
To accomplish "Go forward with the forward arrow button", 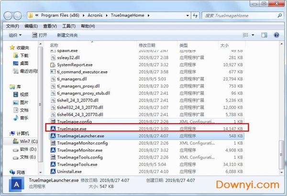I will pos(18,16).
